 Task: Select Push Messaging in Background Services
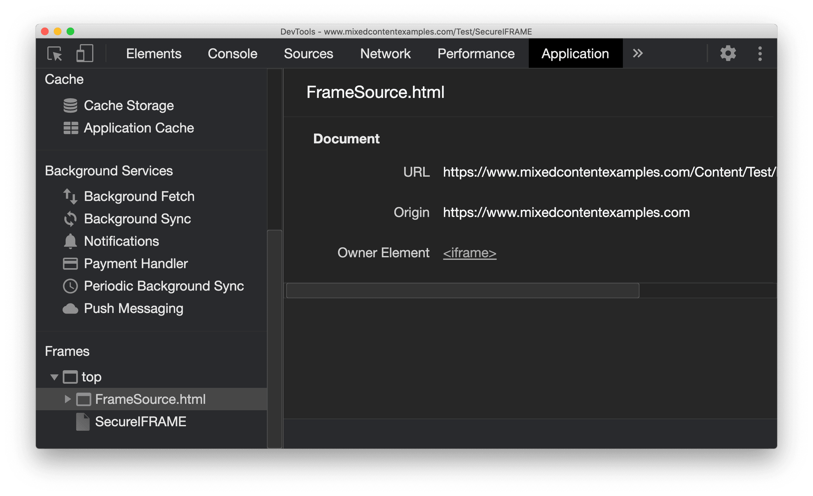[x=125, y=308]
